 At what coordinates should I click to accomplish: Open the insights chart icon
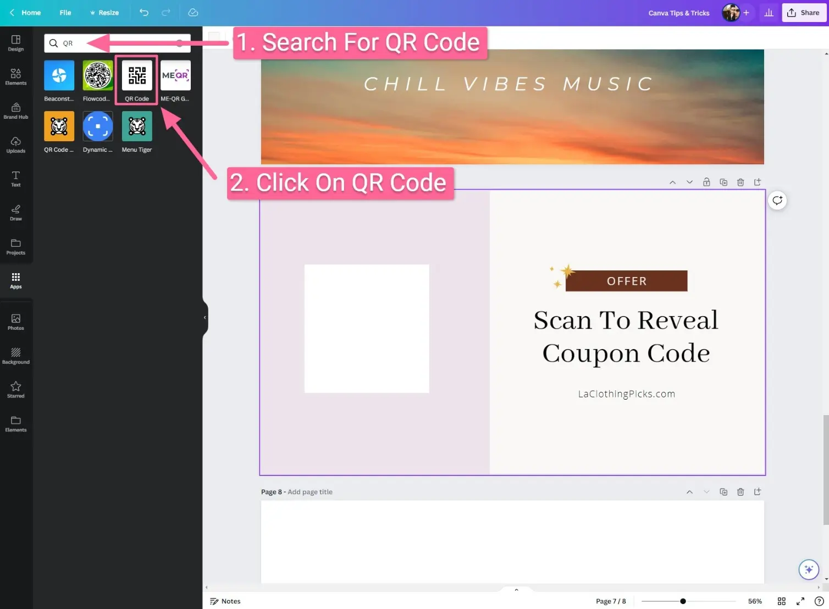769,13
